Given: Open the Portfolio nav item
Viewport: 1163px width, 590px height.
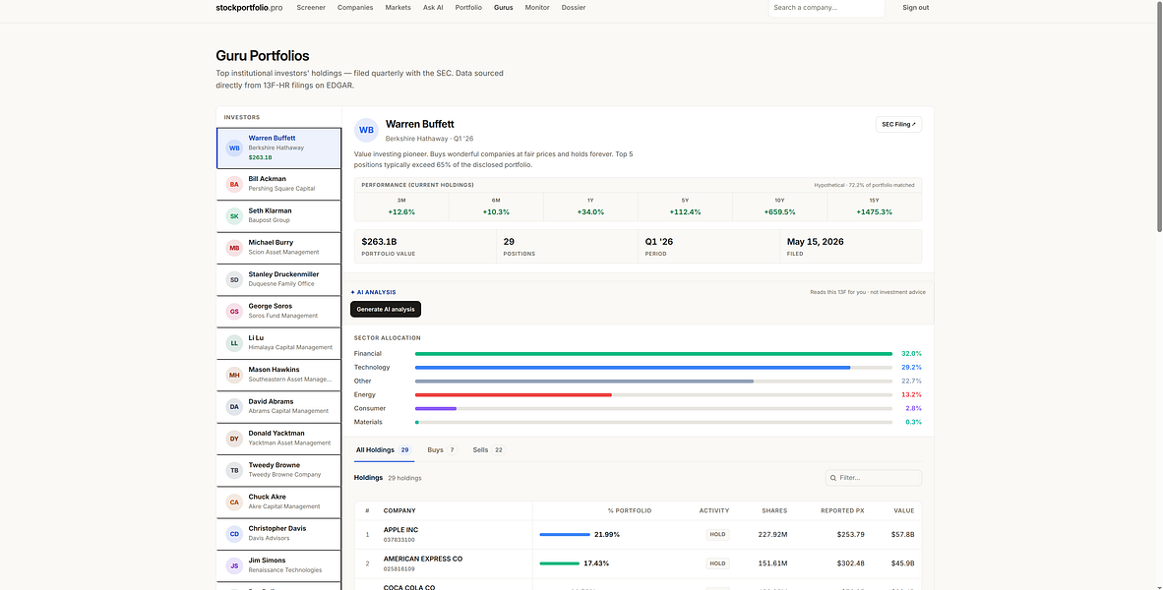Looking at the screenshot, I should click(468, 8).
